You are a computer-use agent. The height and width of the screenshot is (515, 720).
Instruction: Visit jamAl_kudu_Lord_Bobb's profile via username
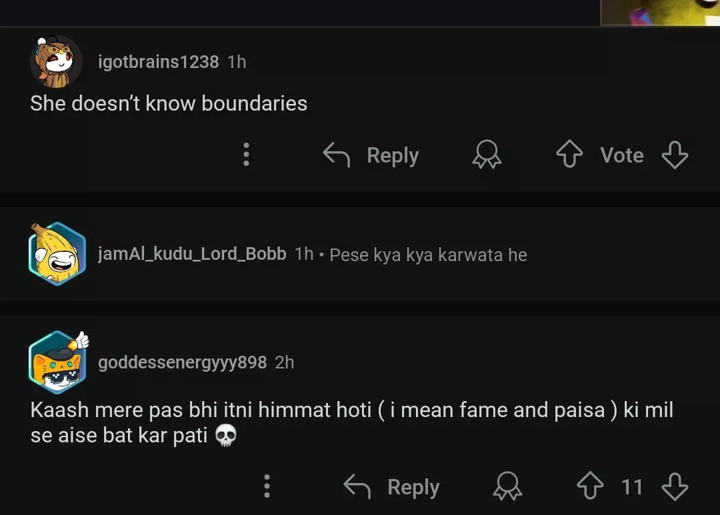[192, 254]
